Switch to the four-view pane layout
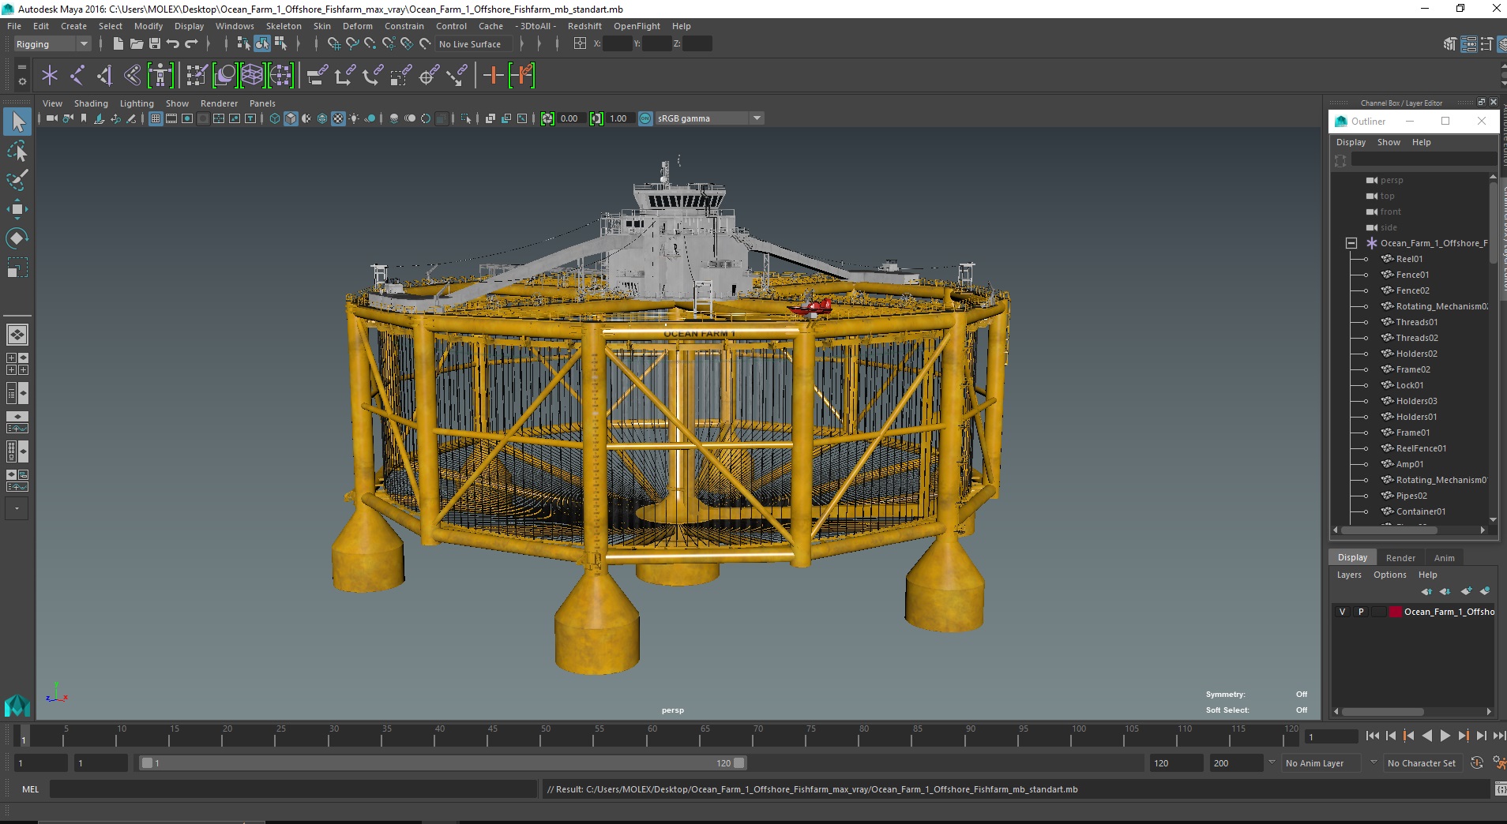 pos(17,364)
